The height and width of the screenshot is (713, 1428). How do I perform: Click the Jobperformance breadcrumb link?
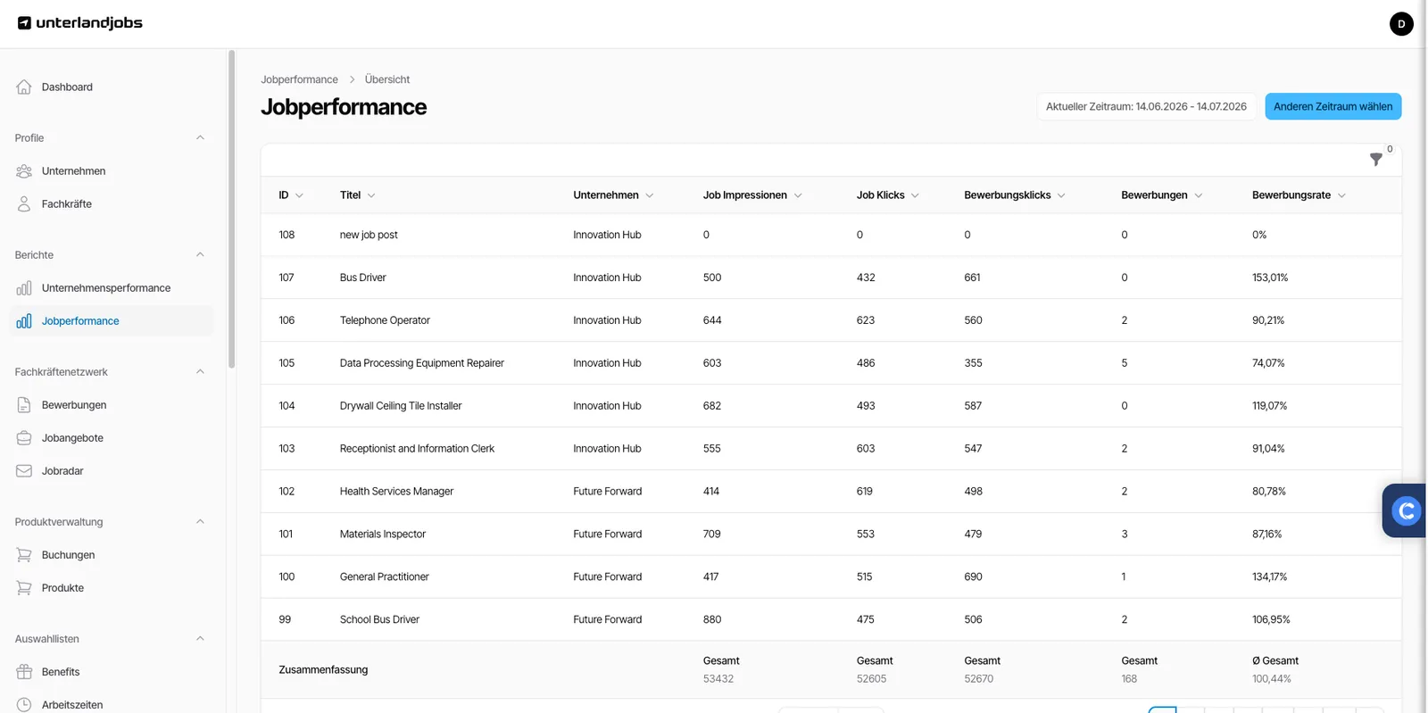[x=299, y=79]
